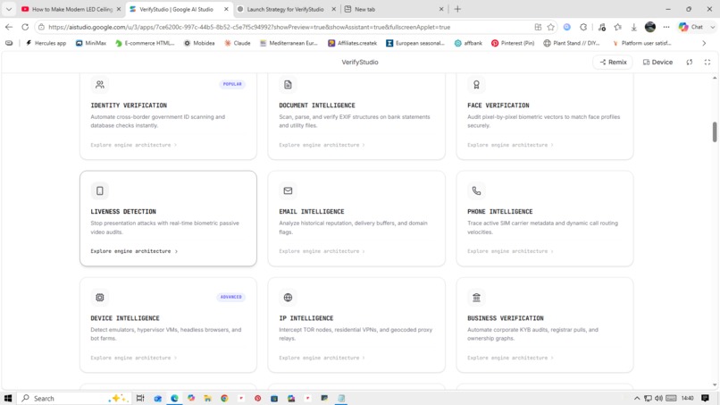Open the browser profile avatar
720x405 pixels.
[x=650, y=27]
